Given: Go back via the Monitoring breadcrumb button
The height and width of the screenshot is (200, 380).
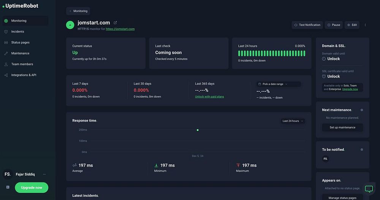Looking at the screenshot, I should pos(78,11).
